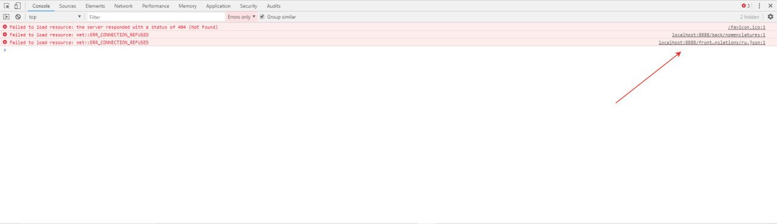This screenshot has height=224, width=777.
Task: Click the Filter input field
Action: click(x=155, y=17)
